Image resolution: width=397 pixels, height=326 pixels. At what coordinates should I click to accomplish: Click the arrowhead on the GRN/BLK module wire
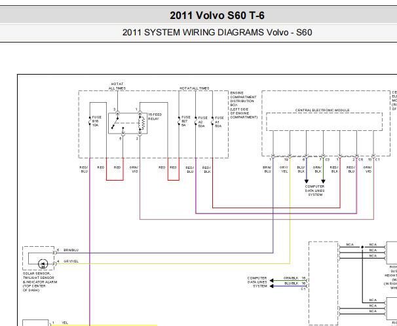click(x=323, y=181)
